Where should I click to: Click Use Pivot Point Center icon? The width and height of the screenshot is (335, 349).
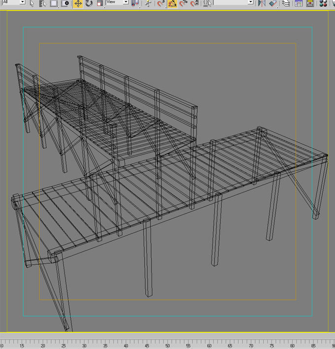[135, 3]
